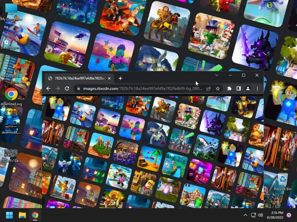Show hidden icons in the system tray

point(245,215)
